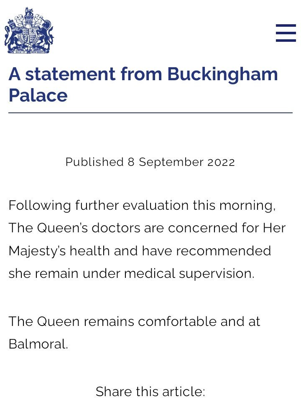Click the "8 September" date text
The height and width of the screenshot is (407, 301).
(165, 162)
